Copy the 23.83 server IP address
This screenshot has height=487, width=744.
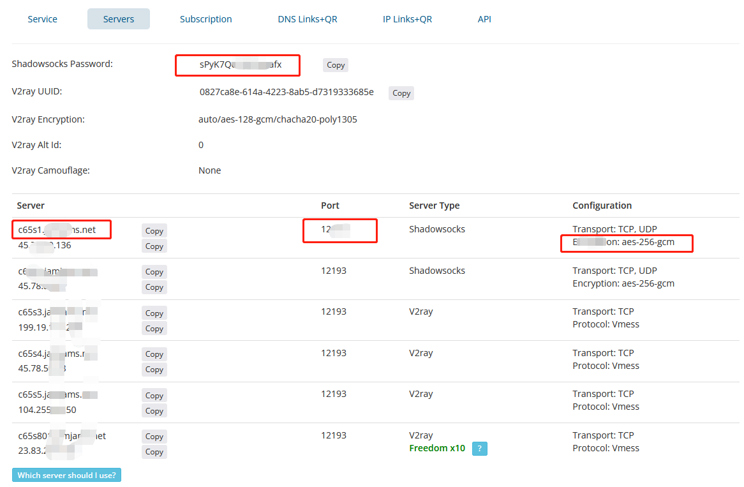[x=154, y=452]
